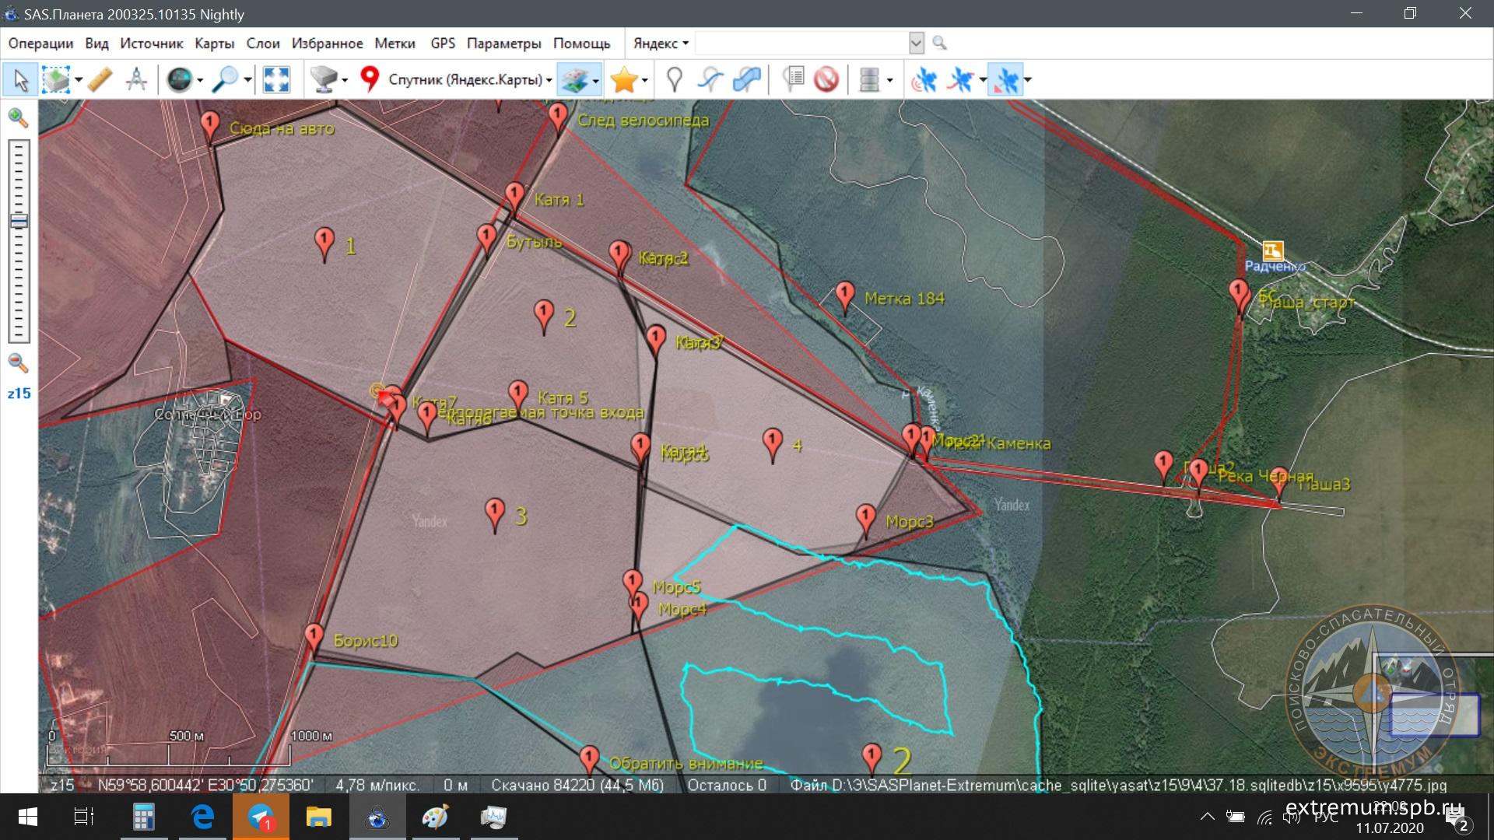Image resolution: width=1494 pixels, height=840 pixels.
Task: Expand the search history combo arrow
Action: (917, 44)
